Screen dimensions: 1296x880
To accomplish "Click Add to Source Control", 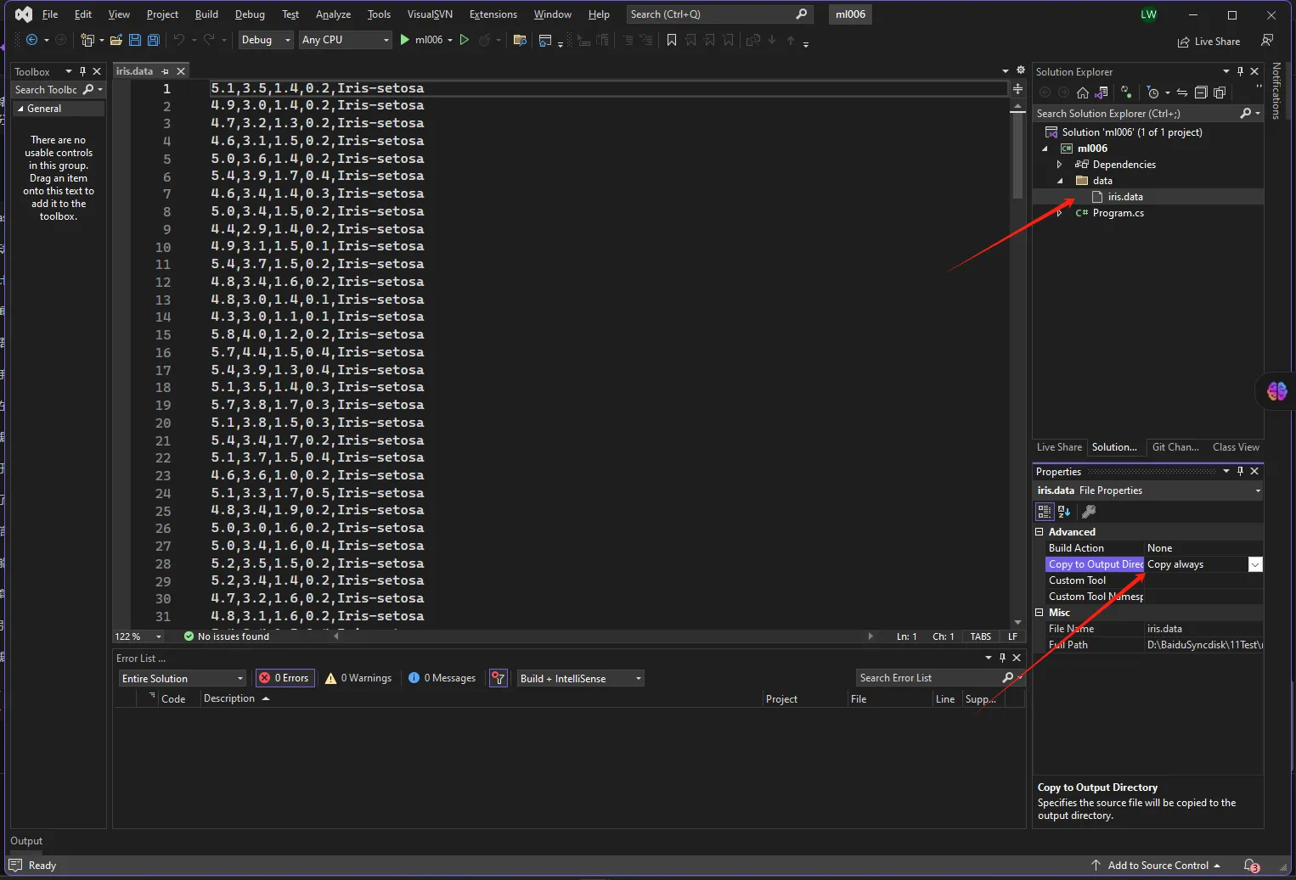I will point(1157,866).
